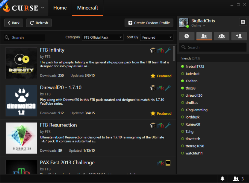The width and height of the screenshot is (249, 183).
Task: Open the FTB Resurrection thumbnail
Action: coord(21,138)
